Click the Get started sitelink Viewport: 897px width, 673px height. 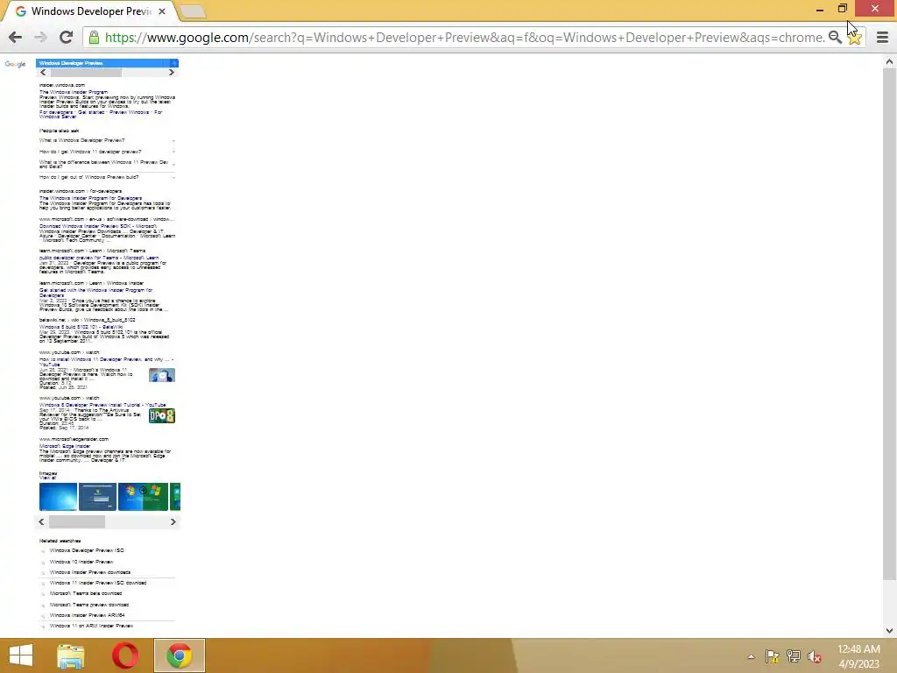pos(91,112)
